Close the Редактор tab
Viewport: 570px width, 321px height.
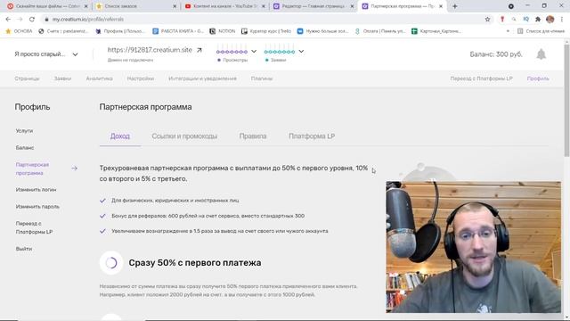(352, 6)
